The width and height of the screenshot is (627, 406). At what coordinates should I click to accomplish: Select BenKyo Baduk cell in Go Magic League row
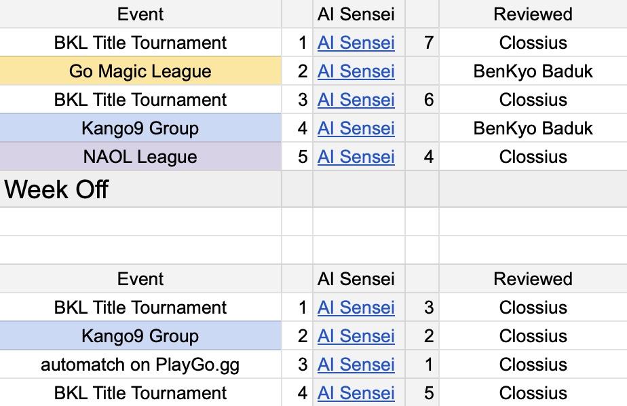click(533, 71)
